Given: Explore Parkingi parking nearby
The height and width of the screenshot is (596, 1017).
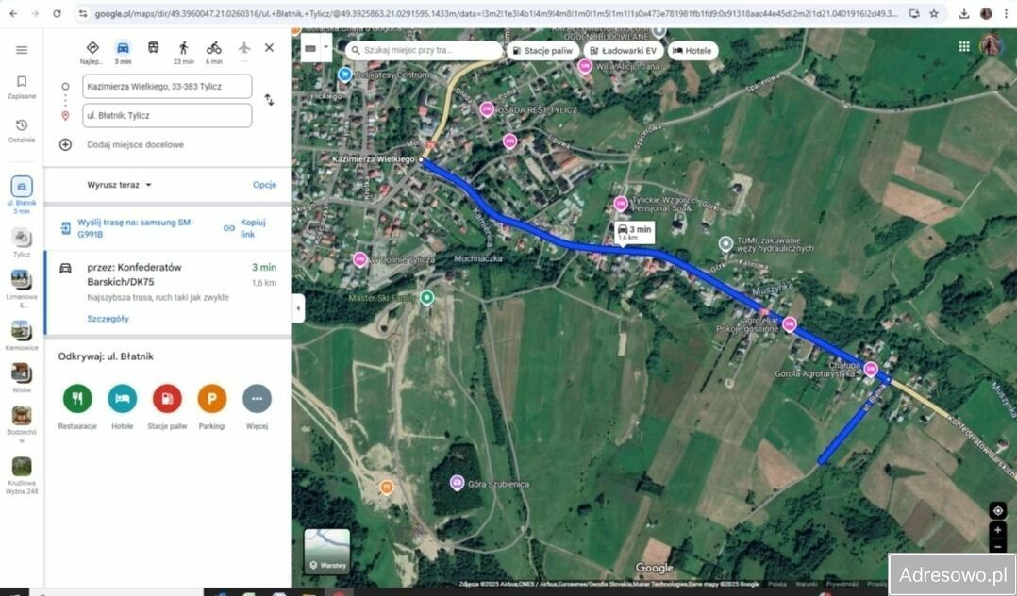Looking at the screenshot, I should (212, 406).
